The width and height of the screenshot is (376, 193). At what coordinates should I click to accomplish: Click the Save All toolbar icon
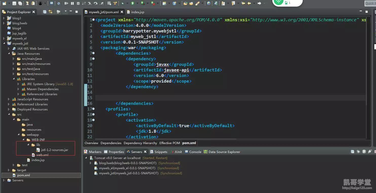click(20, 4)
